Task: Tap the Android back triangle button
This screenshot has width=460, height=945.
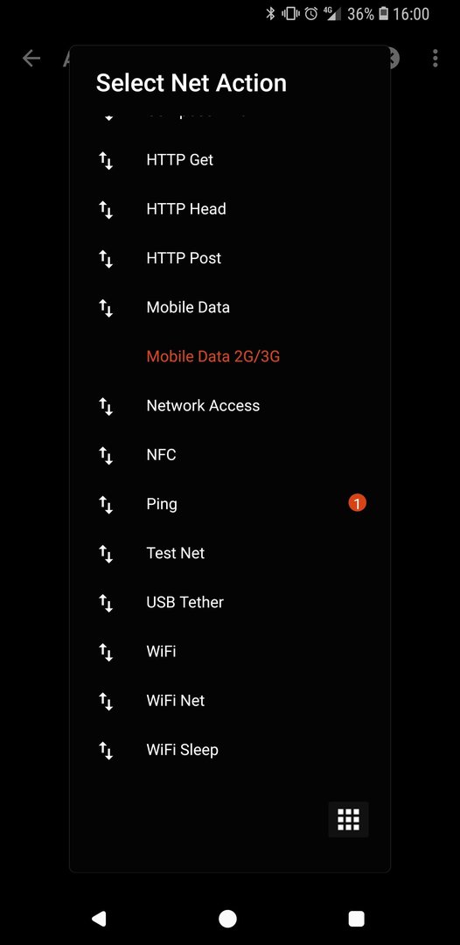Action: tap(99, 919)
